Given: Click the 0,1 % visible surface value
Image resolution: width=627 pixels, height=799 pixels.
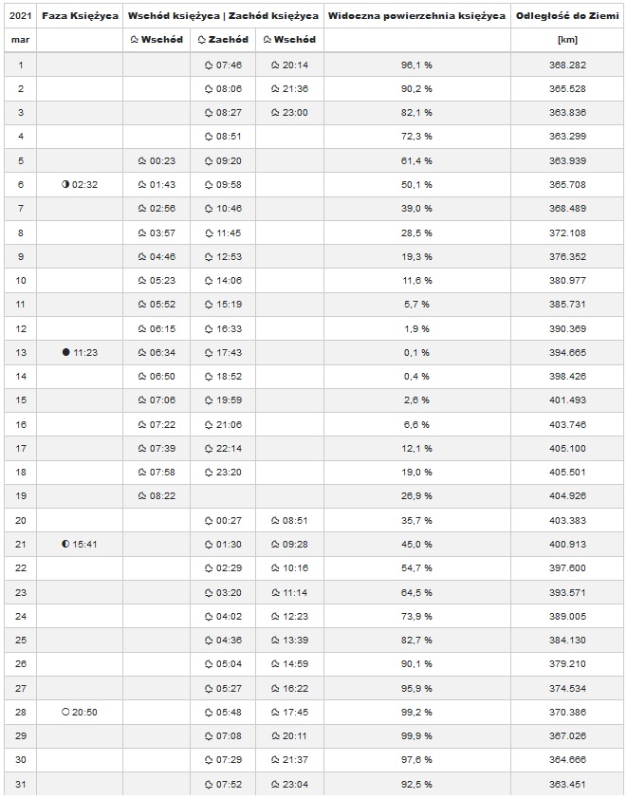Looking at the screenshot, I should pos(416,353).
